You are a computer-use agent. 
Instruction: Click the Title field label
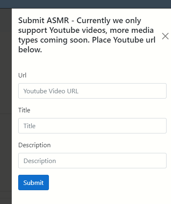coord(24,110)
